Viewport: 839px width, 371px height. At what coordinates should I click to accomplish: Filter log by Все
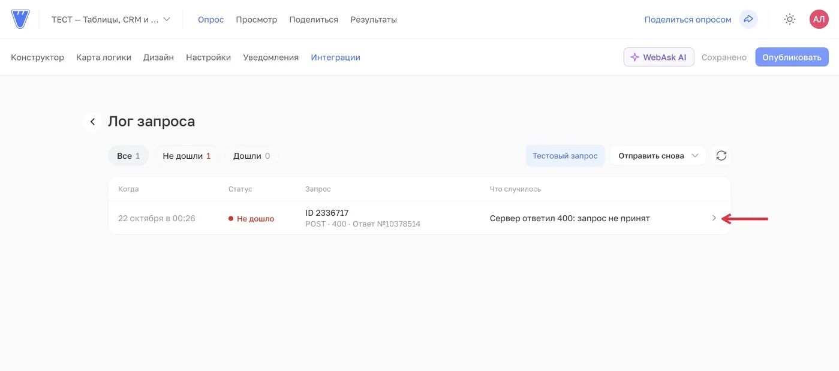click(x=129, y=156)
